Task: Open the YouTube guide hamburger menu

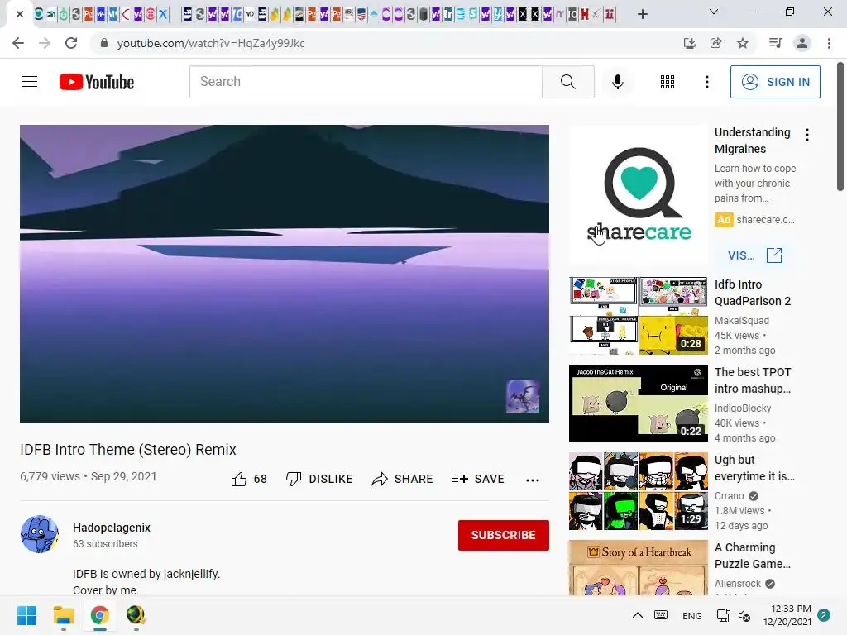Action: coord(30,82)
